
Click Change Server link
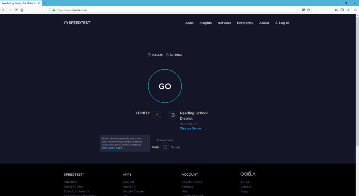click(190, 128)
